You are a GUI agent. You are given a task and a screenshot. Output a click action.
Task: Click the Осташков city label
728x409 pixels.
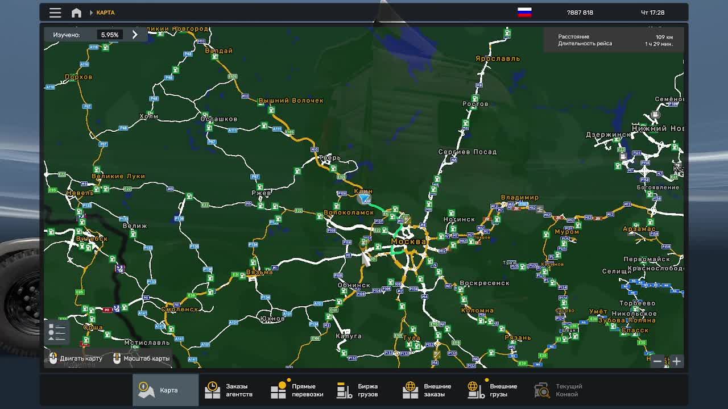tap(219, 119)
